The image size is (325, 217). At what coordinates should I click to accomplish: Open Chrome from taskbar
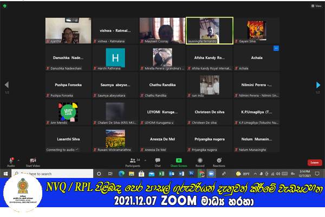pyautogui.click(x=201, y=174)
